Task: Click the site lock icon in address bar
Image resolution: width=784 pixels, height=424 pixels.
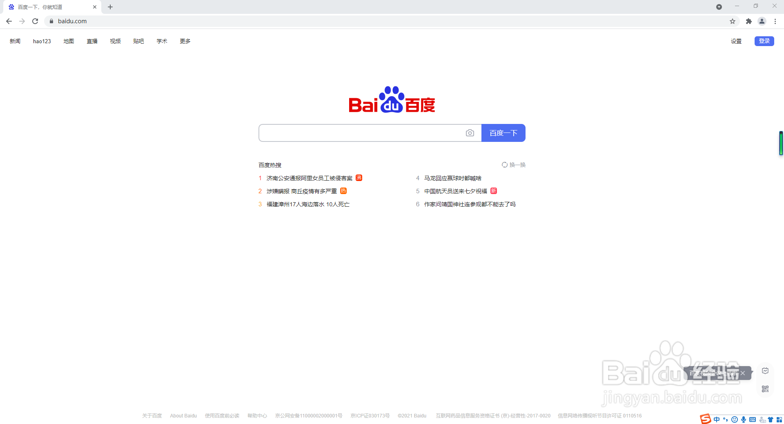Action: 51,21
